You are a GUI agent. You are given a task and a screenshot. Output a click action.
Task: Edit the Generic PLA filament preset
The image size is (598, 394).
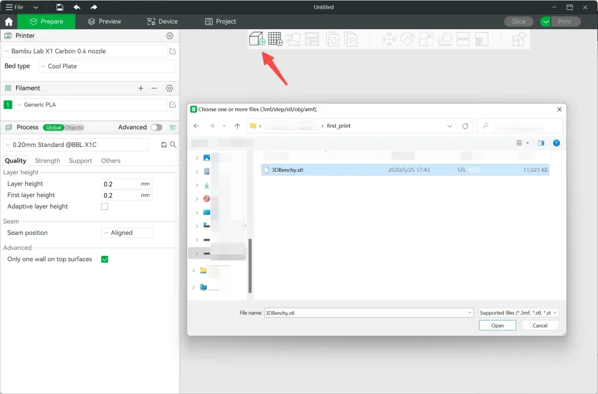[x=172, y=105]
